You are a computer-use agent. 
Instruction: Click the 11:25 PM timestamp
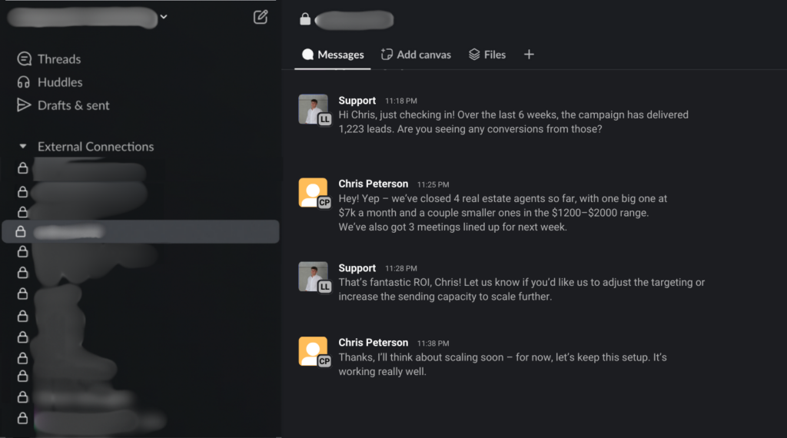pos(433,185)
